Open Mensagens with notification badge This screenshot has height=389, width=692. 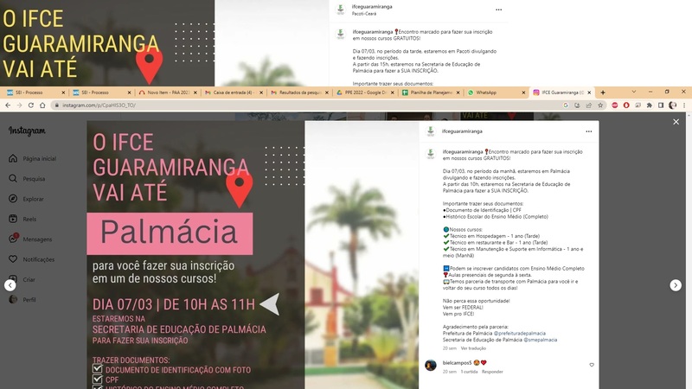12,239
